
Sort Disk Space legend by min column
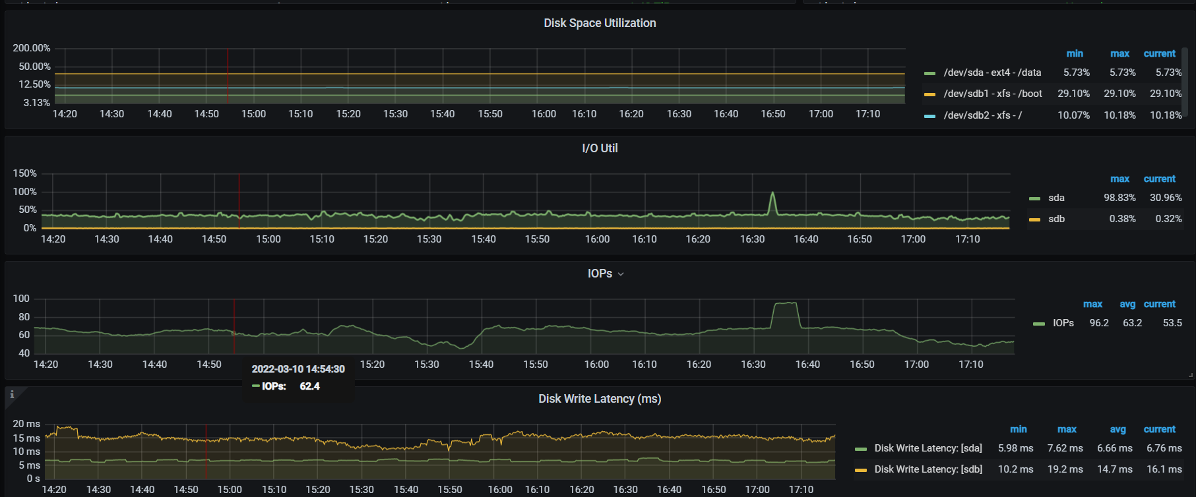(x=1074, y=53)
